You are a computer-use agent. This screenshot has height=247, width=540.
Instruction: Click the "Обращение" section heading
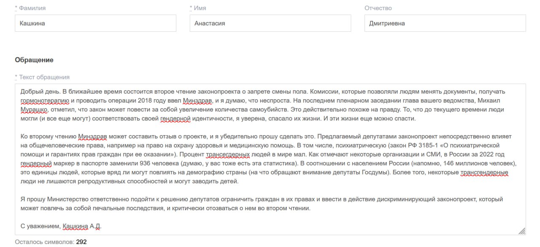[x=34, y=60]
